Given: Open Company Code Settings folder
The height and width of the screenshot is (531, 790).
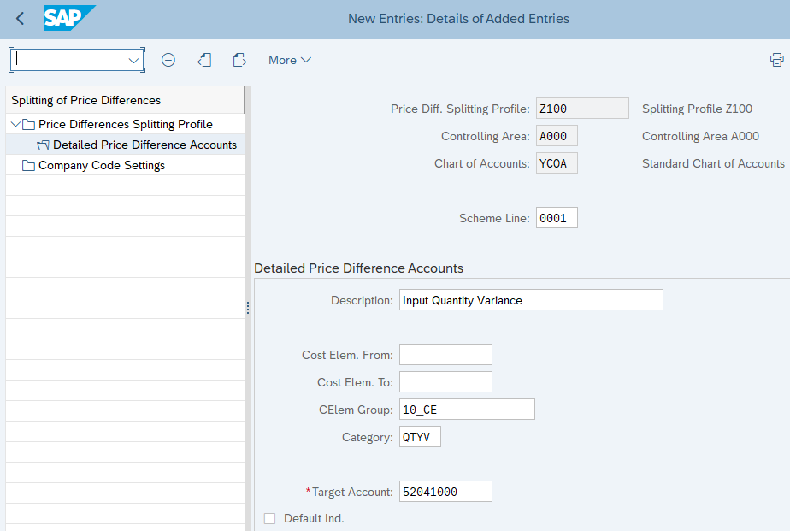Looking at the screenshot, I should (102, 165).
